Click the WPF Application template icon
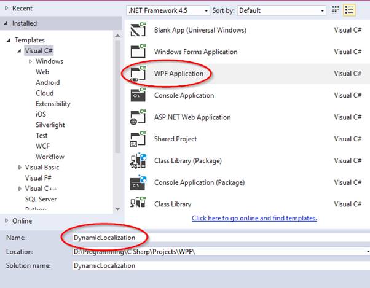 coord(138,74)
